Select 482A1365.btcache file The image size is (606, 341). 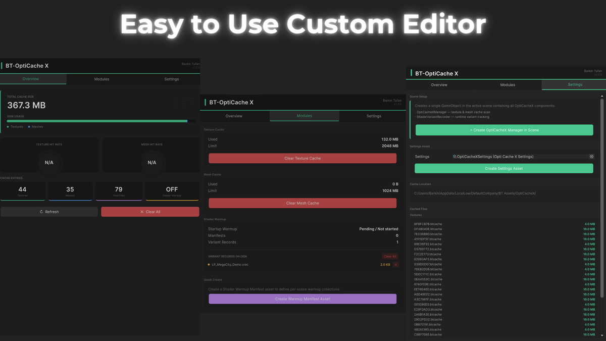(x=428, y=330)
